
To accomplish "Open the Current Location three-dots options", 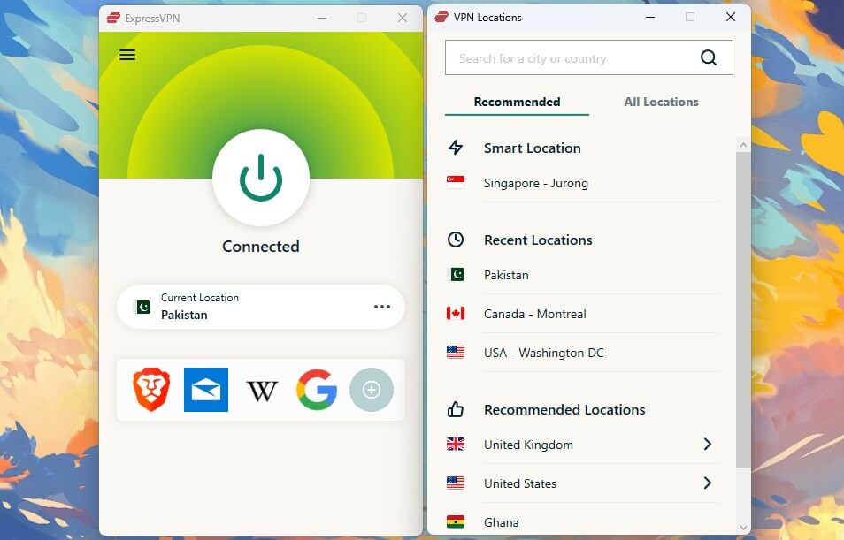I will pyautogui.click(x=382, y=307).
